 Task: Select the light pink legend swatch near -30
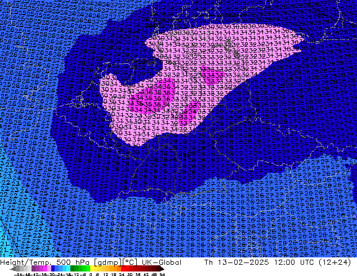pos(49,269)
